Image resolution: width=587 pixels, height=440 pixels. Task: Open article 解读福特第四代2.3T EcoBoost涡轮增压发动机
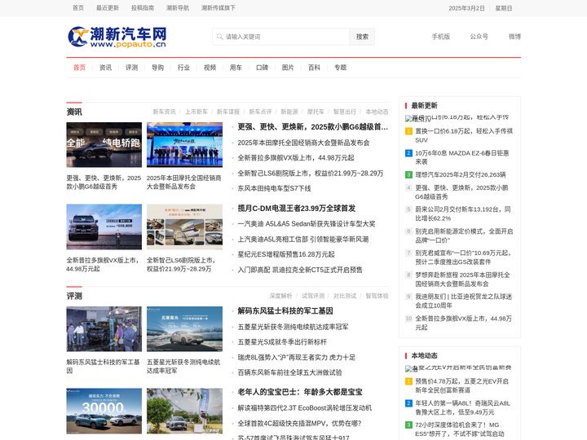pos(305,407)
